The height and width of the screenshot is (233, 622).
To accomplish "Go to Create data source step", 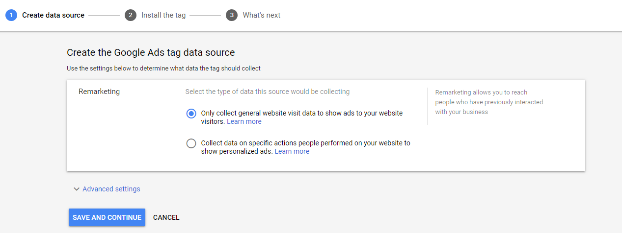I will 53,15.
